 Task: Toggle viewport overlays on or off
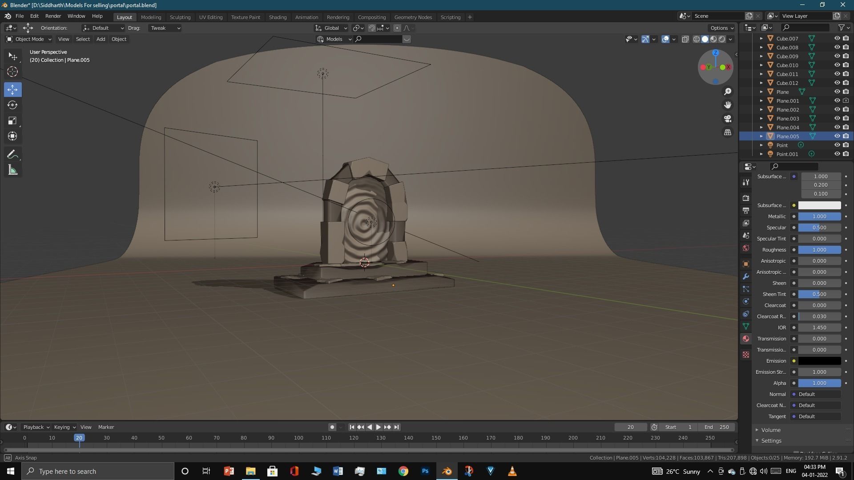click(665, 39)
